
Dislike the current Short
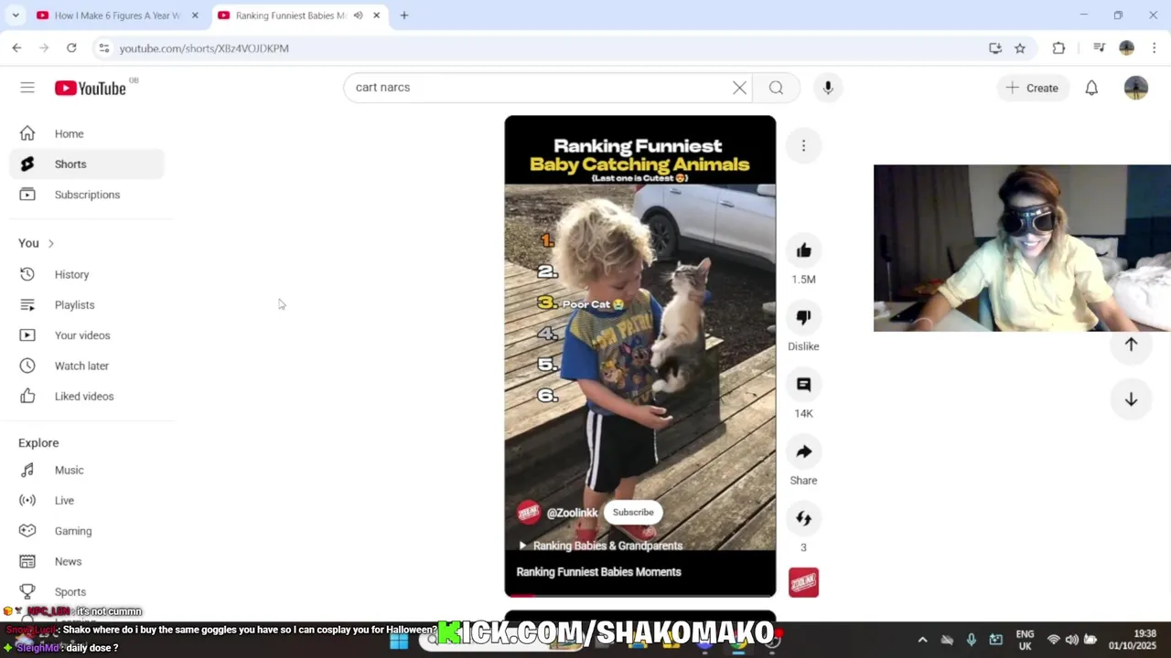pos(803,317)
